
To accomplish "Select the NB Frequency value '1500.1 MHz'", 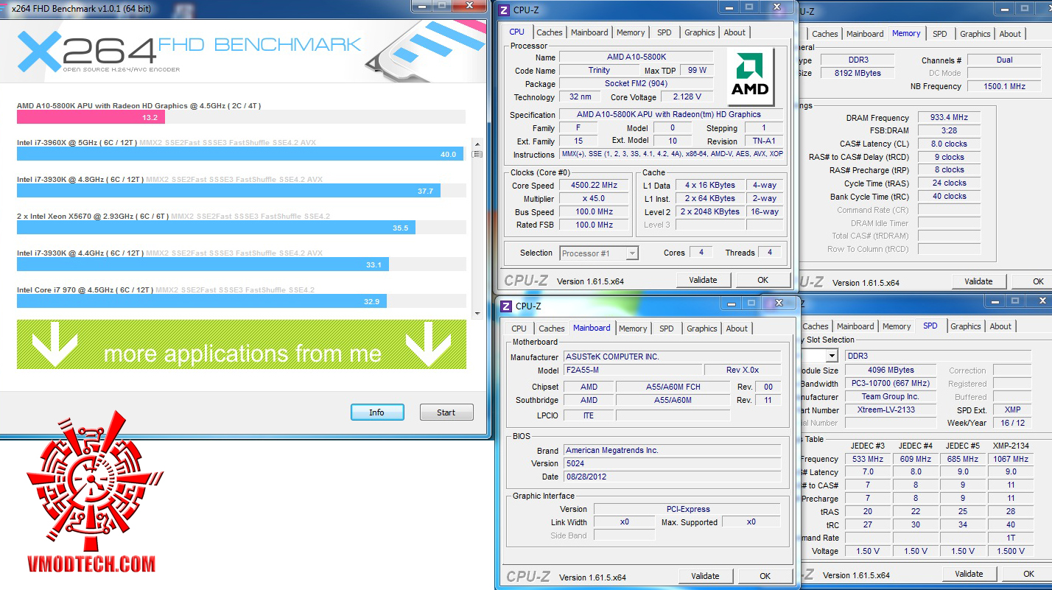I will click(1004, 87).
